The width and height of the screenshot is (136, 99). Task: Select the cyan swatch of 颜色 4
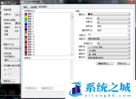(x=26, y=22)
